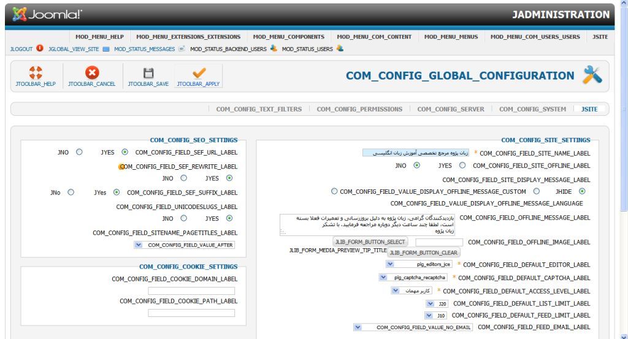Click the red JLOGOUT power icon

40,48
